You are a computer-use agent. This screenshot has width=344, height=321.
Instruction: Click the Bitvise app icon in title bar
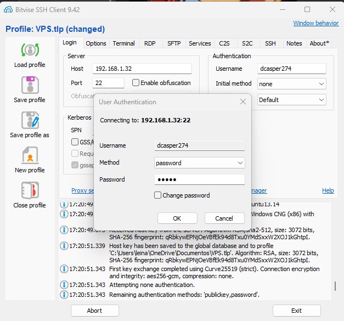[x=8, y=9]
